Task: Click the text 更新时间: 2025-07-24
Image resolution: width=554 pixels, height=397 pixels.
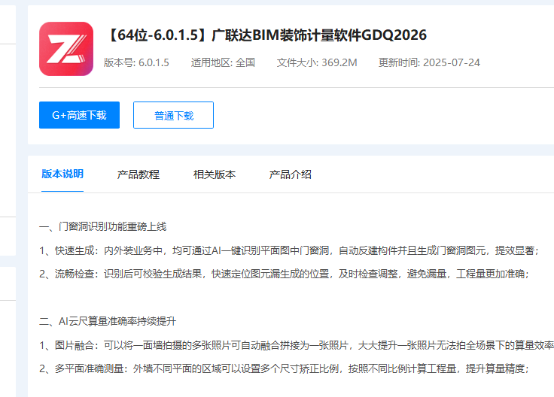Action: click(429, 62)
